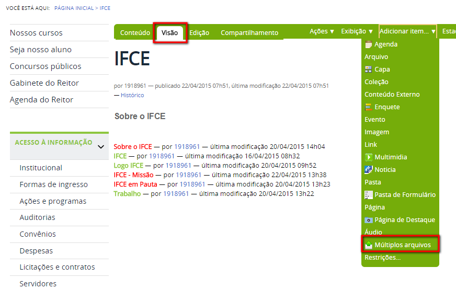Open the Edição tab

click(x=199, y=32)
